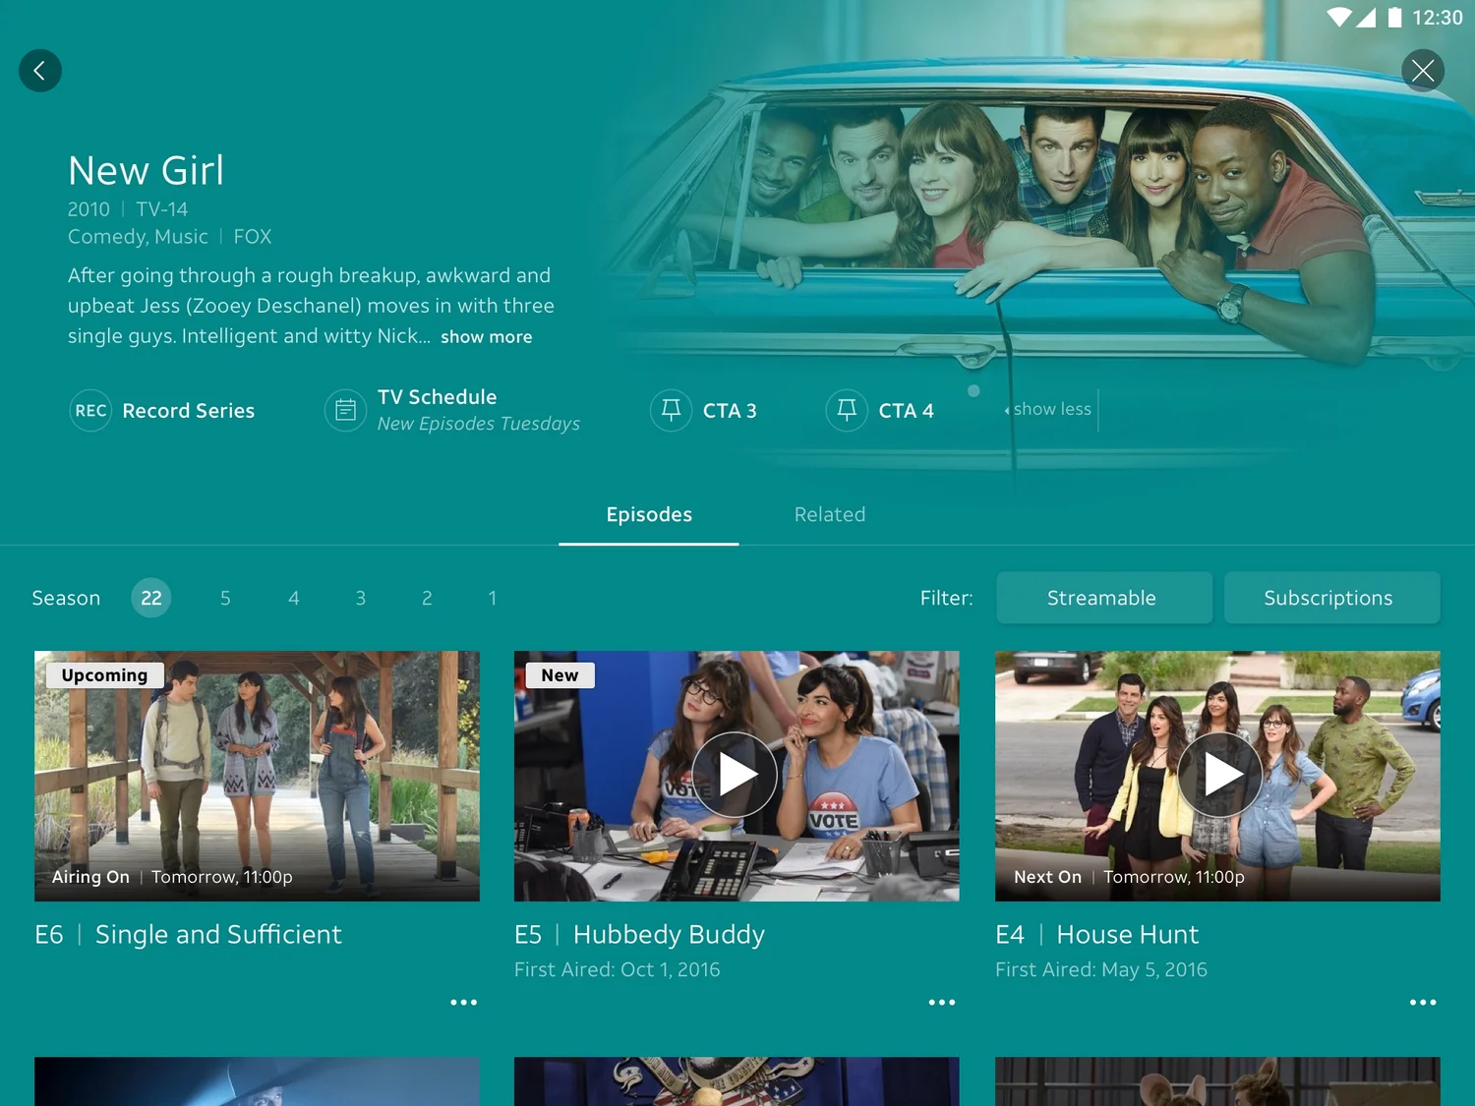
Task: Check the Wi-Fi status icon
Action: (x=1338, y=17)
